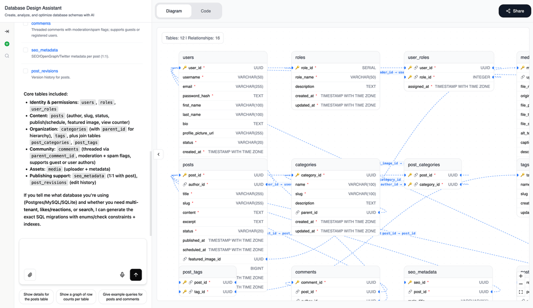This screenshot has height=308, width=533.
Task: Click the link icon next to categories parent_id
Action: (x=298, y=212)
